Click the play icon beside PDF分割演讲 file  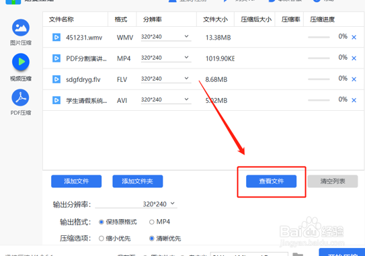click(x=56, y=58)
